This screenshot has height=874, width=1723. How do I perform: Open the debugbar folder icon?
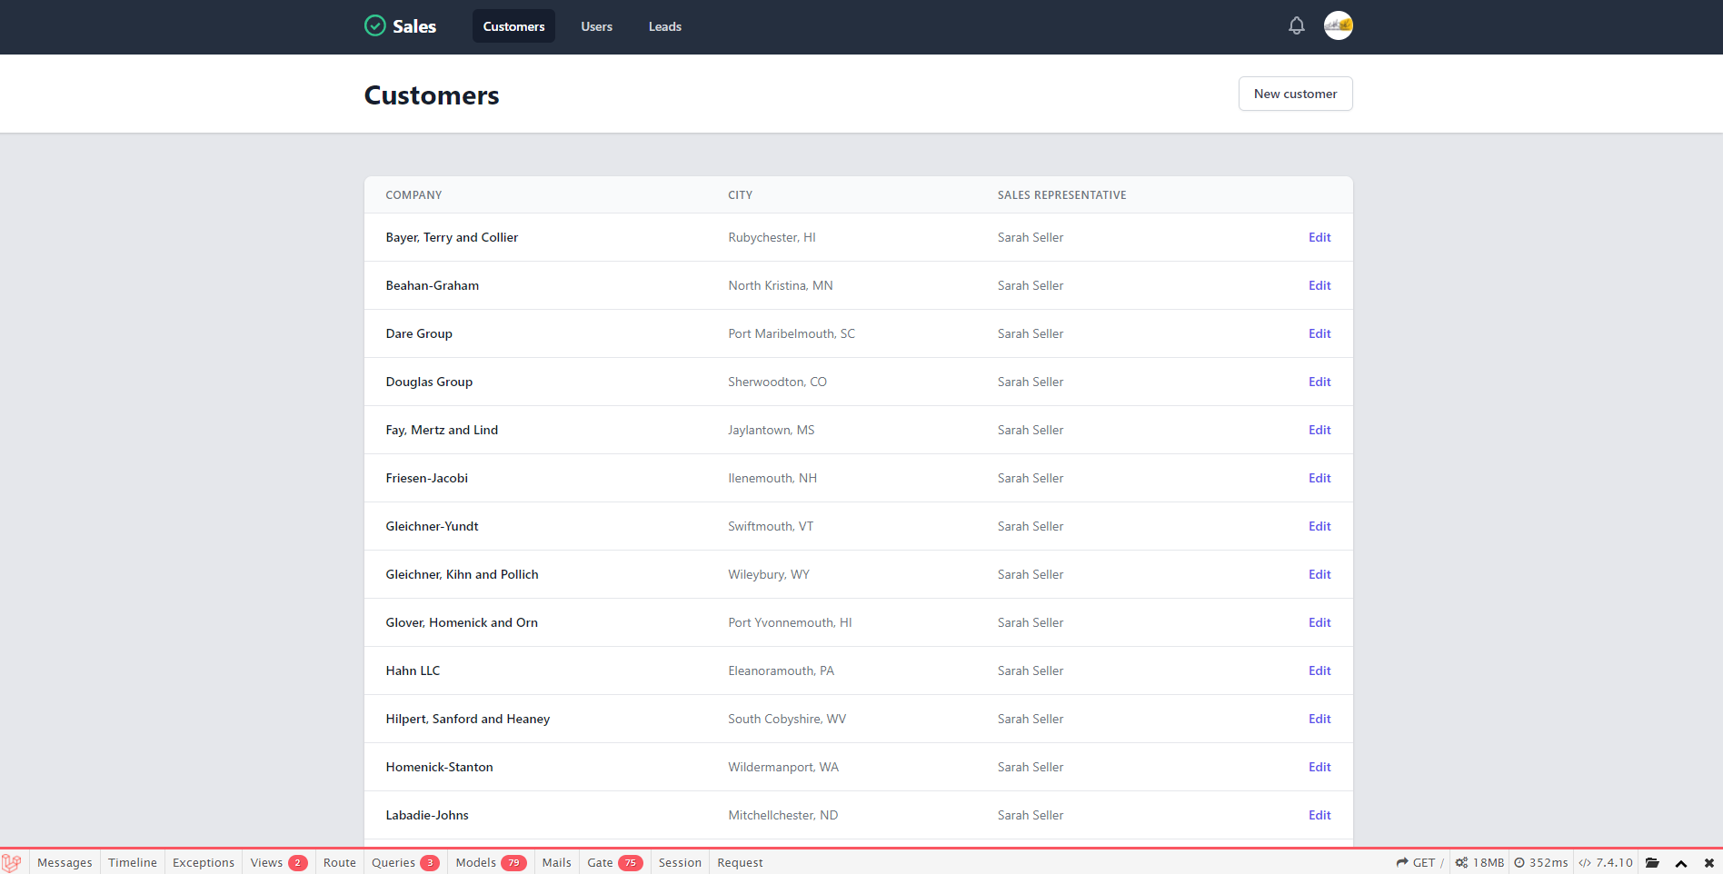coord(1652,862)
